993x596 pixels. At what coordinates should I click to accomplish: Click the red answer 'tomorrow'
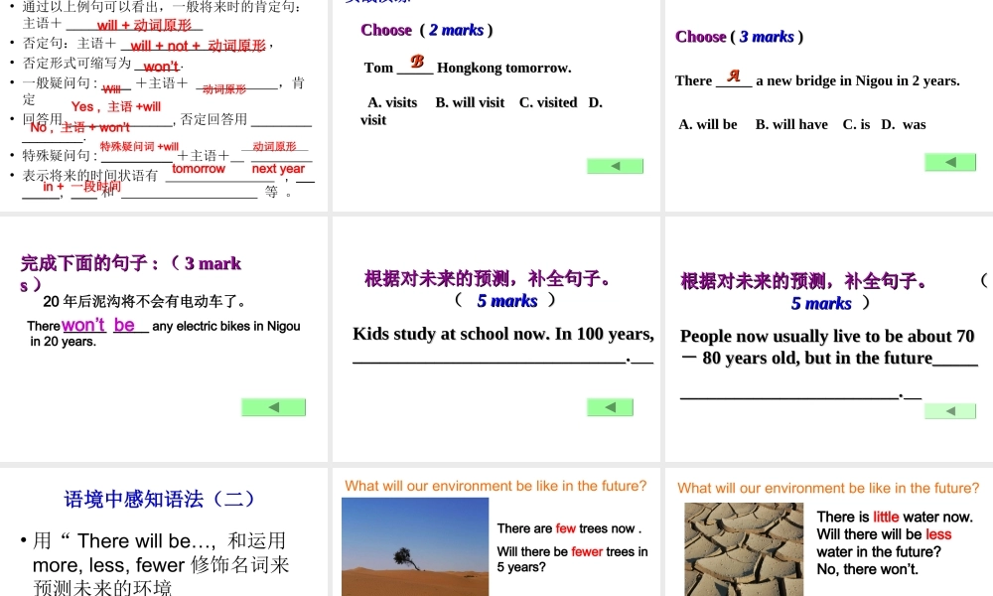tap(199, 169)
